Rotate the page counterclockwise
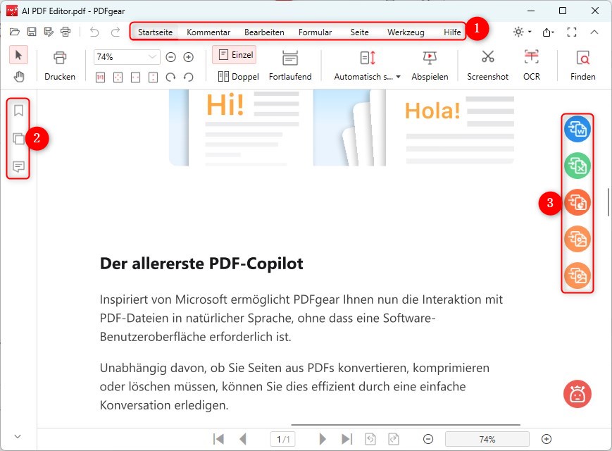The height and width of the screenshot is (451, 612). tap(189, 78)
